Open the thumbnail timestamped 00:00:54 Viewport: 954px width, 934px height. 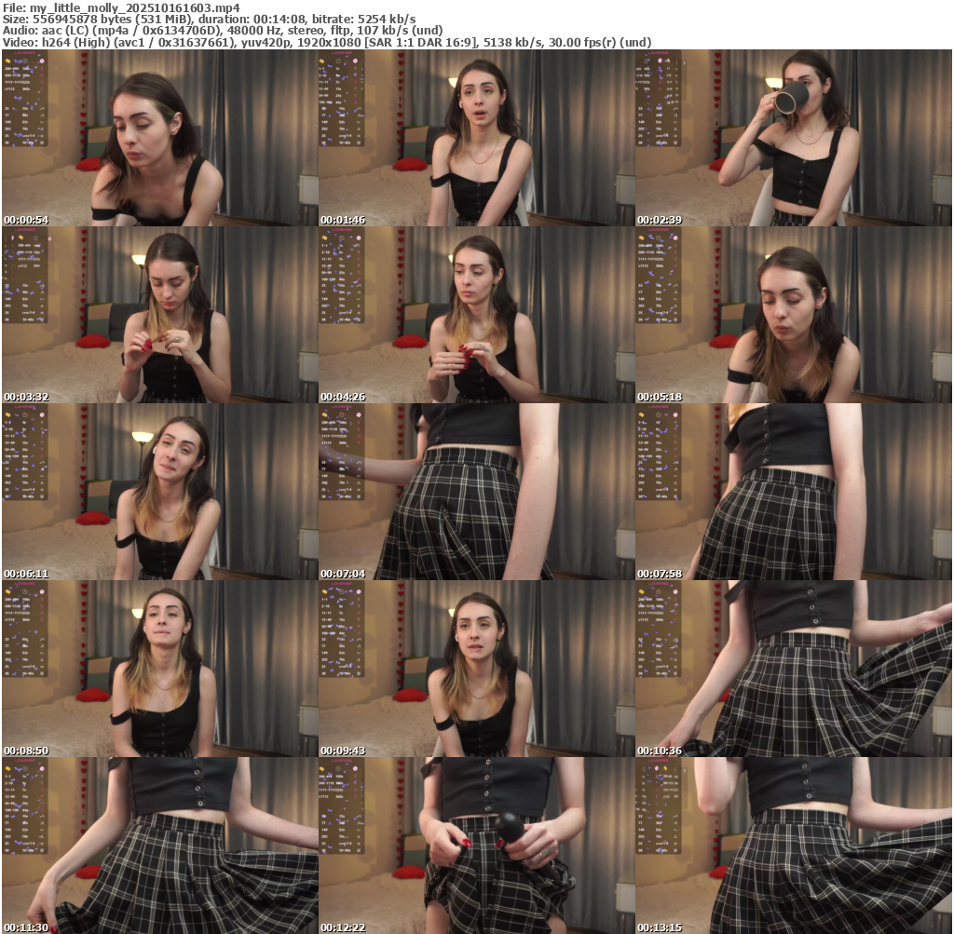pyautogui.click(x=159, y=138)
